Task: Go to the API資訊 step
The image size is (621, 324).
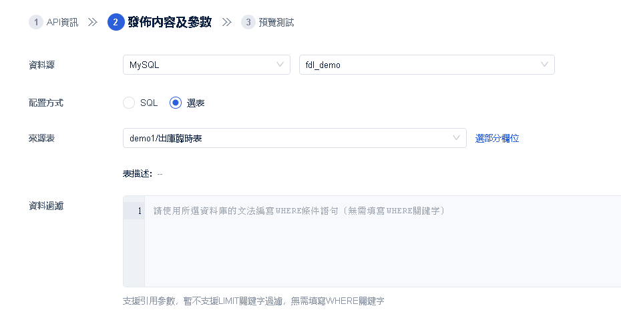Action: (62, 23)
